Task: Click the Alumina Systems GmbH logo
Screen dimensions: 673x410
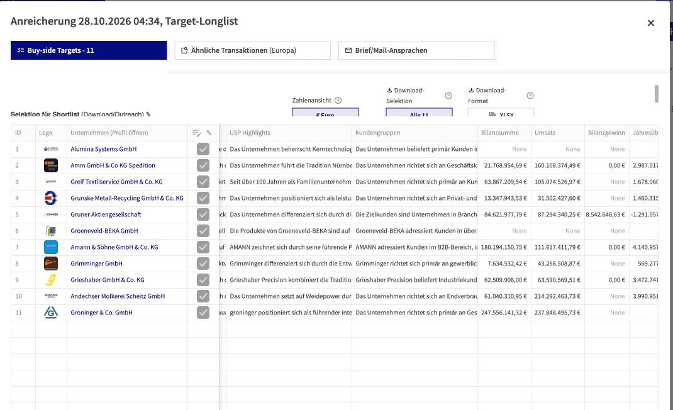Action: pos(51,149)
